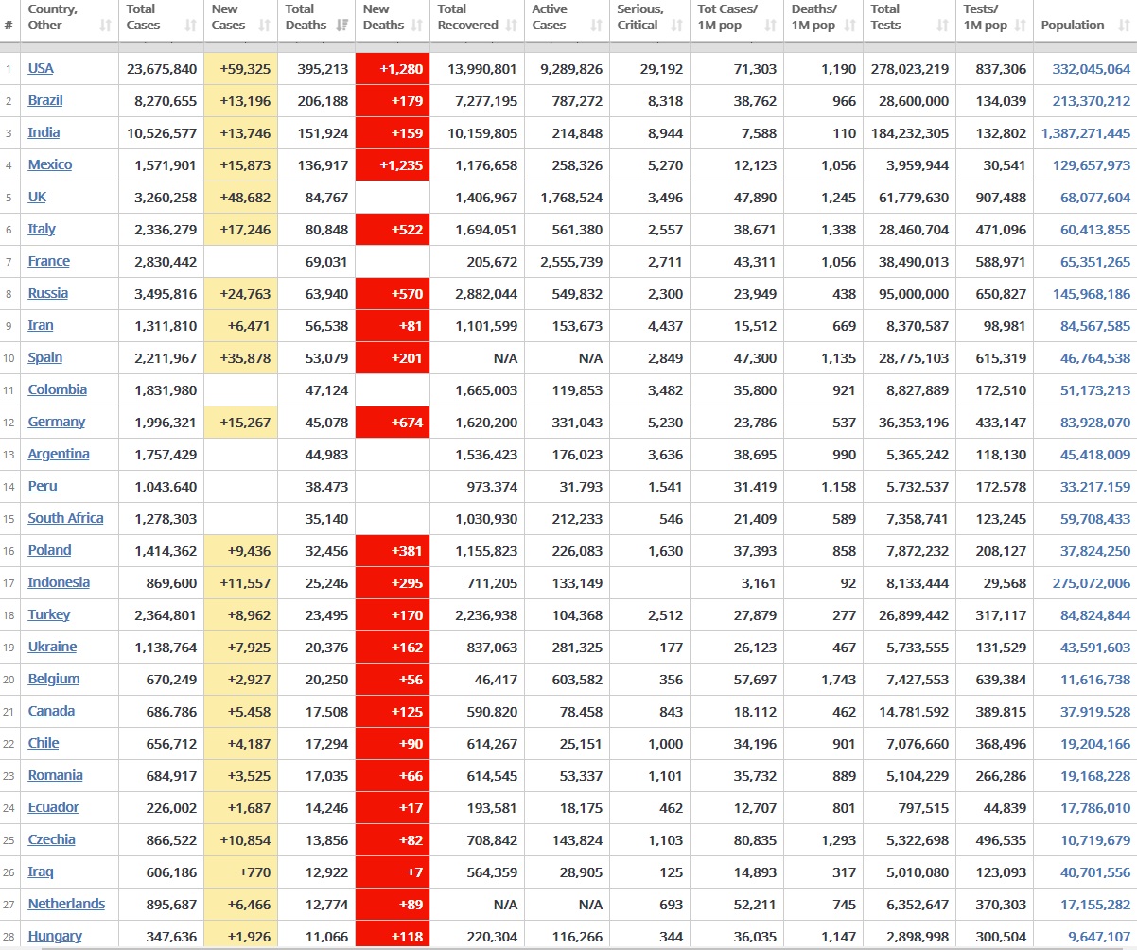Image resolution: width=1137 pixels, height=950 pixels.
Task: Select Netherlands total recovered N/A cell
Action: pos(478,905)
